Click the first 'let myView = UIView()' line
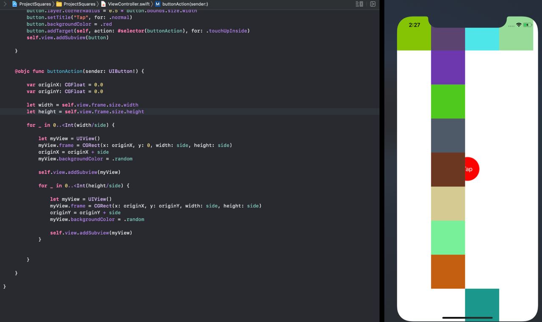 click(69, 138)
